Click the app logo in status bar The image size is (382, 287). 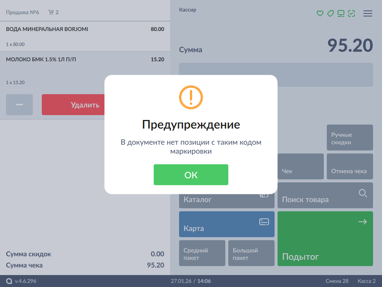pyautogui.click(x=9, y=281)
